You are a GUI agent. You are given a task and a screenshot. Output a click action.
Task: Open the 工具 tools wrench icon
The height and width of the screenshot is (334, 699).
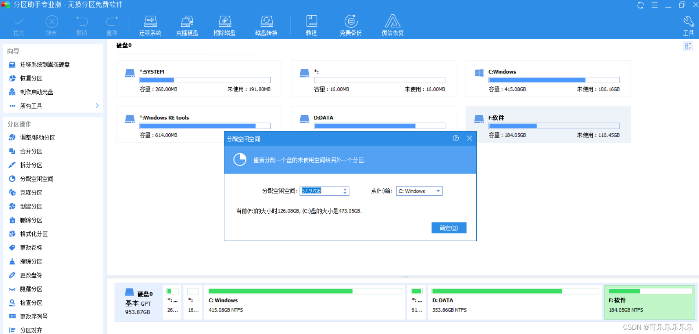[x=688, y=26]
